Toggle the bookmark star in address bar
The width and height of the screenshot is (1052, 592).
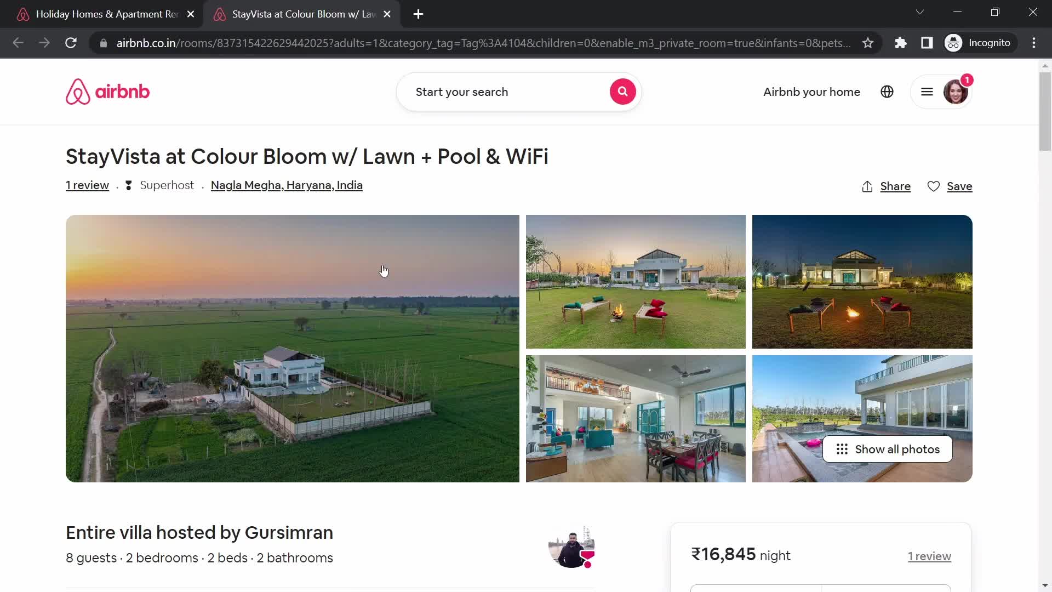[x=869, y=43]
